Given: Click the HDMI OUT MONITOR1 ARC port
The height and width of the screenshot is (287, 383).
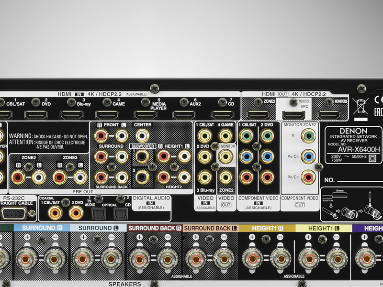Looking at the screenshot, I should point(293,115).
